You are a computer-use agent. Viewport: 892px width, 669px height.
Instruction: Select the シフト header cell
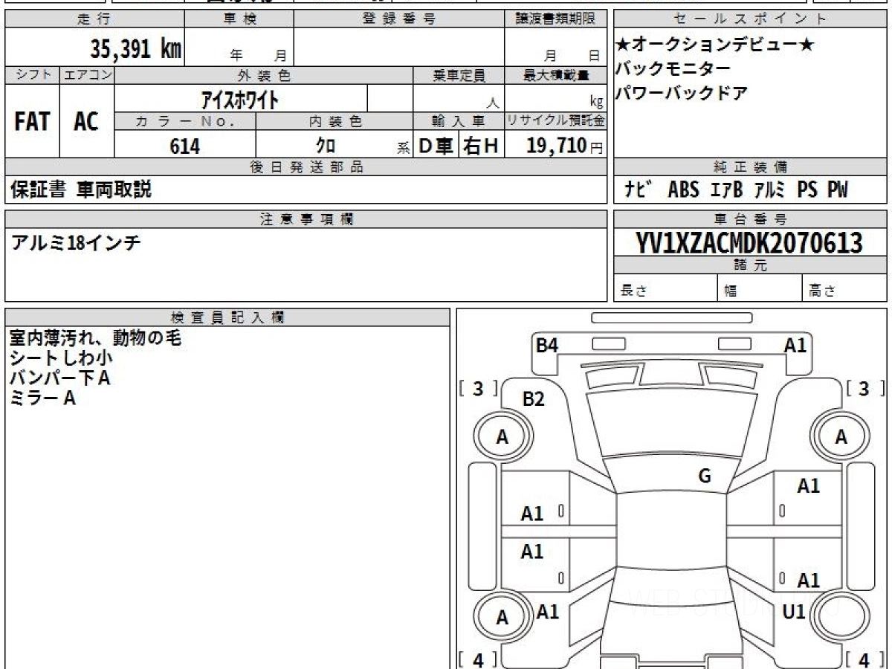[32, 76]
